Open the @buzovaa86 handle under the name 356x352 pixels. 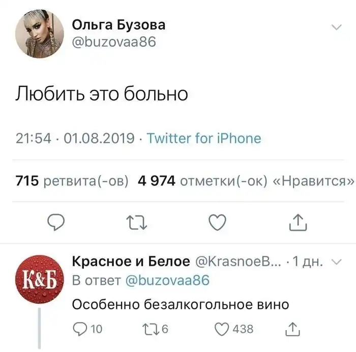[x=113, y=42]
